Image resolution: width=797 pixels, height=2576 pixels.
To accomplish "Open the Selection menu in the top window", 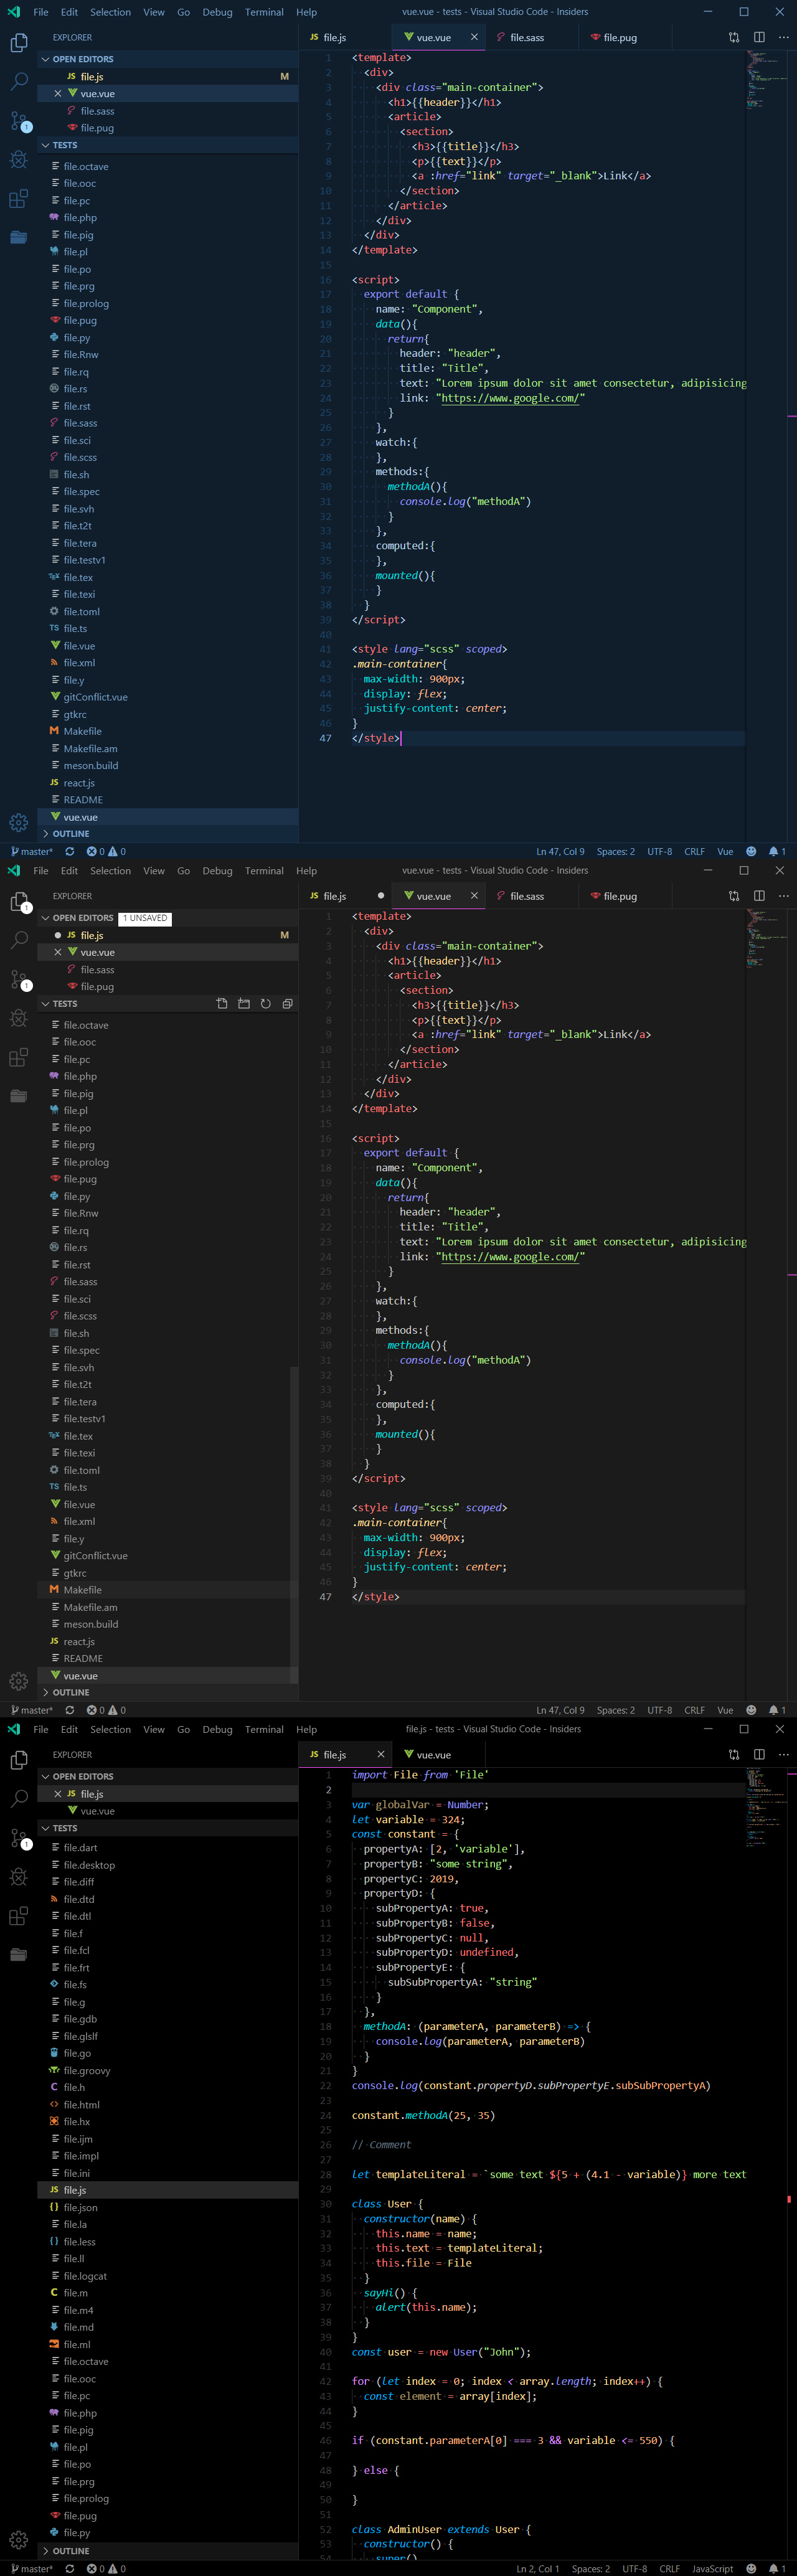I will tap(110, 12).
